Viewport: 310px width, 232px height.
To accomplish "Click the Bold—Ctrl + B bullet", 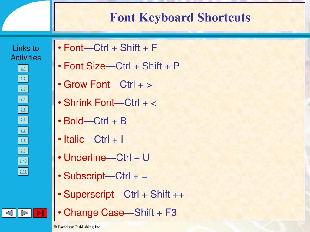I will click(92, 121).
